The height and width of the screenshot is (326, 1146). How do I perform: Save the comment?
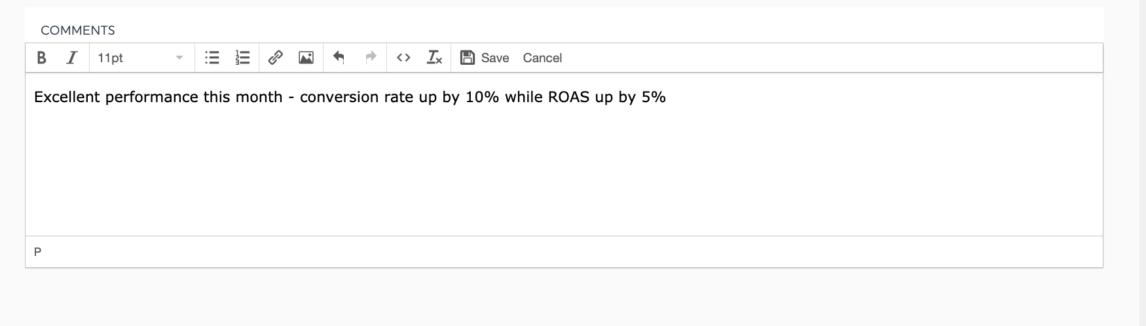(485, 58)
